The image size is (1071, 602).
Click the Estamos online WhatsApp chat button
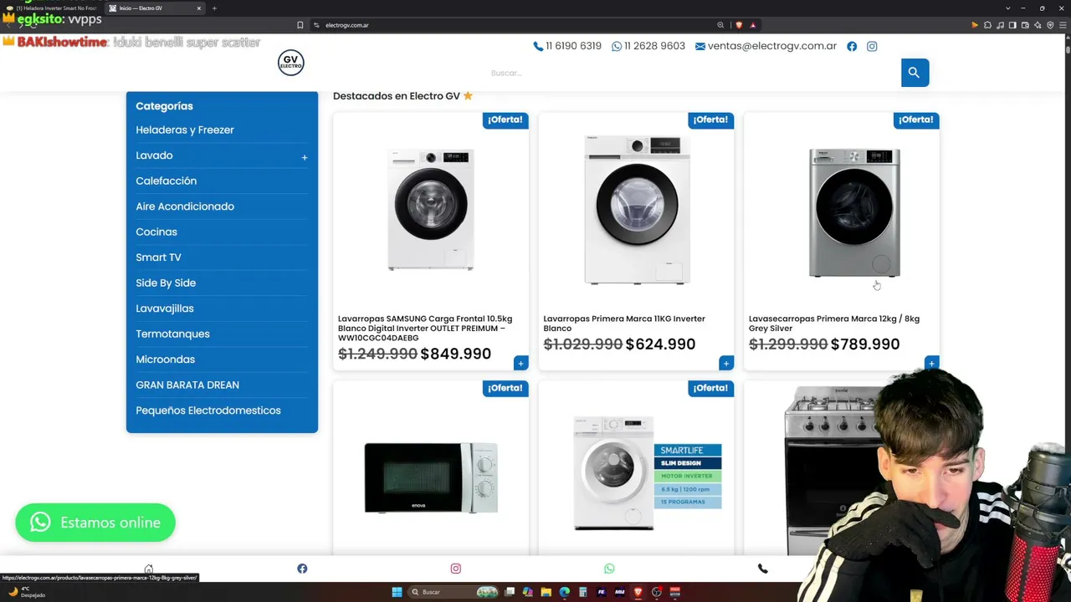[95, 523]
